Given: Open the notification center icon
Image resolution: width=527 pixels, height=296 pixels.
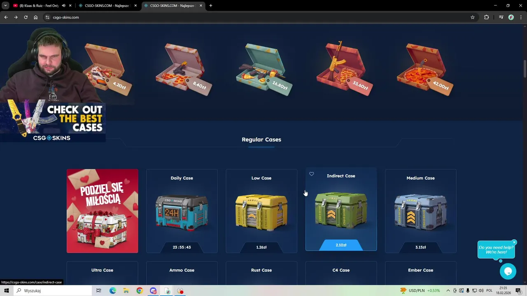Looking at the screenshot, I should pyautogui.click(x=518, y=291).
